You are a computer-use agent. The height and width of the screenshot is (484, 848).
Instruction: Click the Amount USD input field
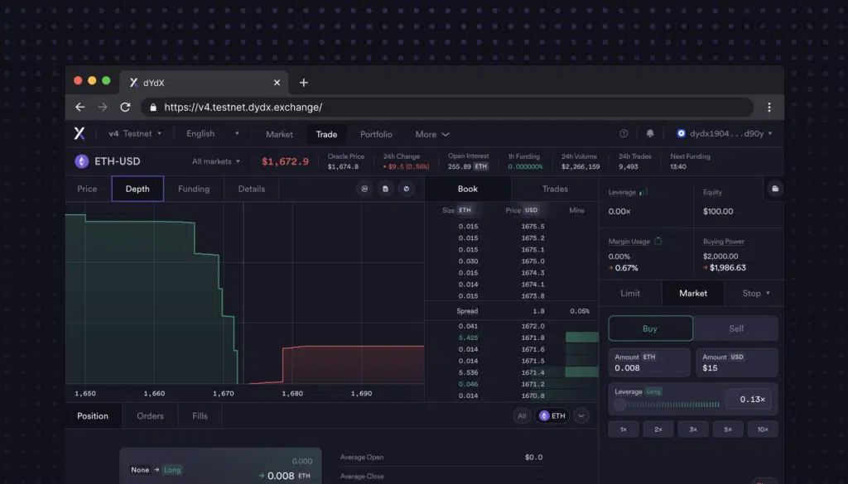tap(736, 362)
